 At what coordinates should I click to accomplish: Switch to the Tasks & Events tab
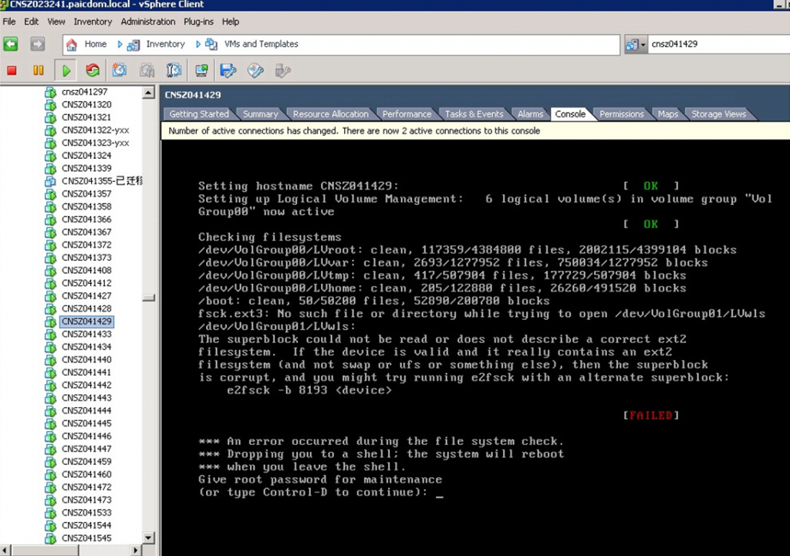coord(474,114)
